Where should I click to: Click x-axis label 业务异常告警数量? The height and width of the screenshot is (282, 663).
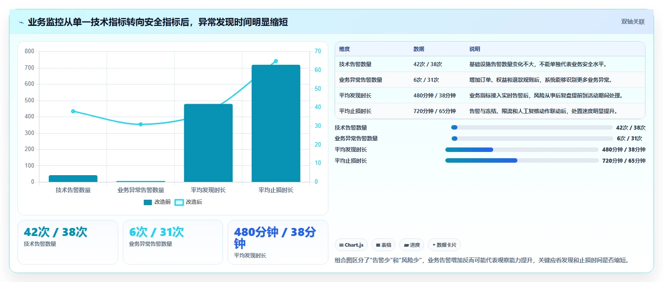click(x=141, y=190)
